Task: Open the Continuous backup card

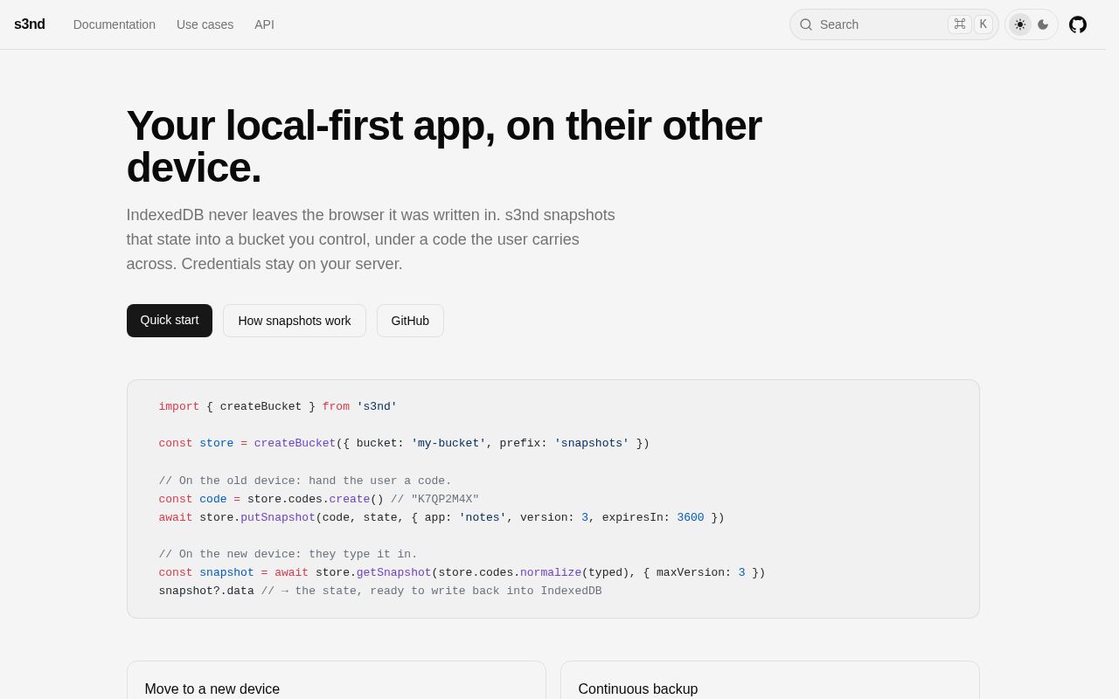Action: coord(770,681)
